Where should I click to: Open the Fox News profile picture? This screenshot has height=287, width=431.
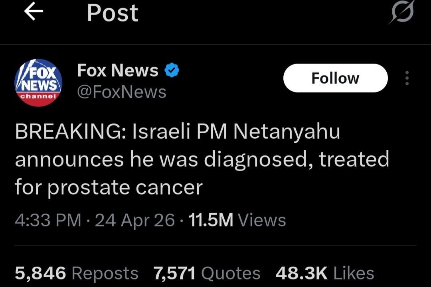[x=38, y=83]
